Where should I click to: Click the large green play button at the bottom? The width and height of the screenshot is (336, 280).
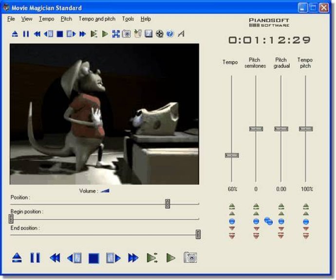(171, 258)
